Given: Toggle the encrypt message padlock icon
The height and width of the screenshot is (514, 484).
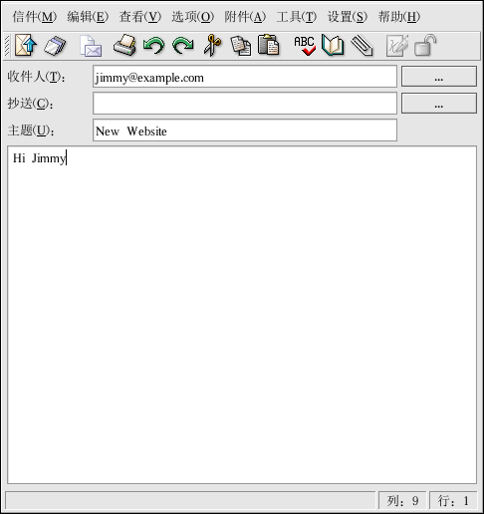Looking at the screenshot, I should (425, 45).
